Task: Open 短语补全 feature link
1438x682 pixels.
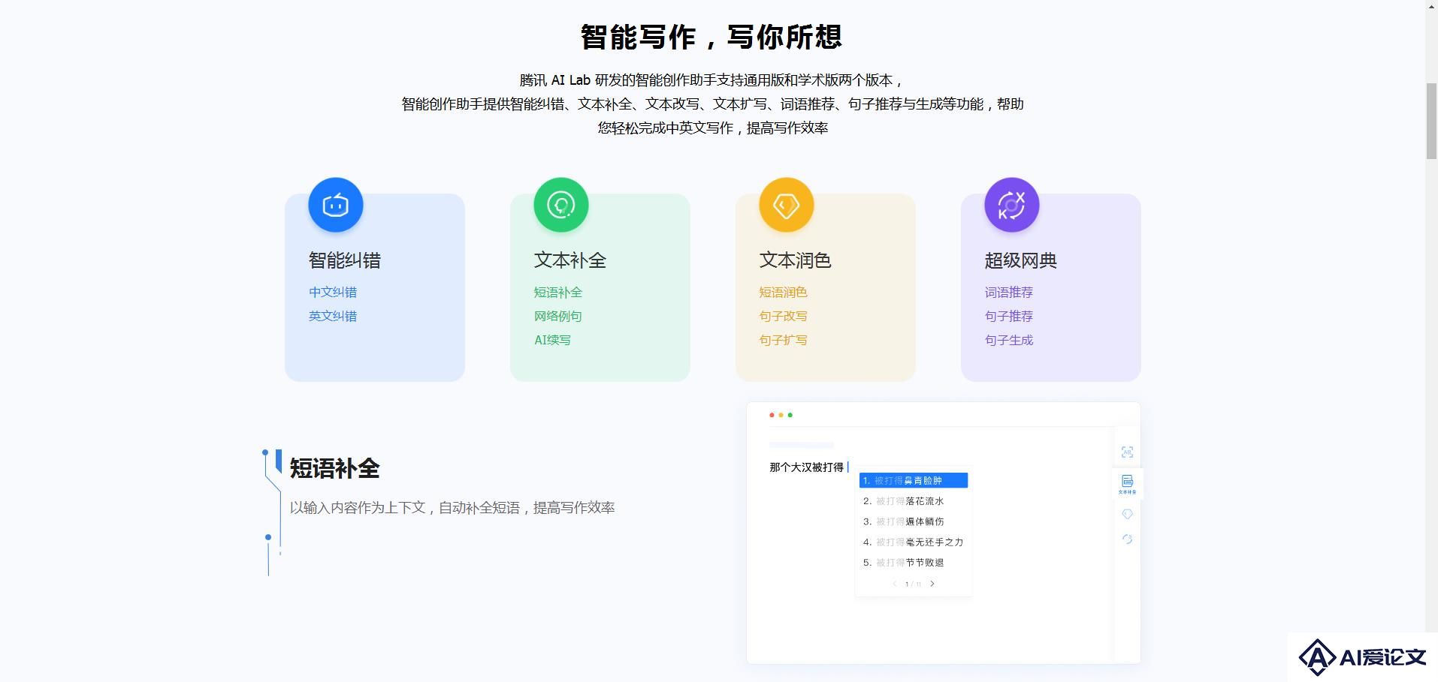Action: pyautogui.click(x=558, y=292)
